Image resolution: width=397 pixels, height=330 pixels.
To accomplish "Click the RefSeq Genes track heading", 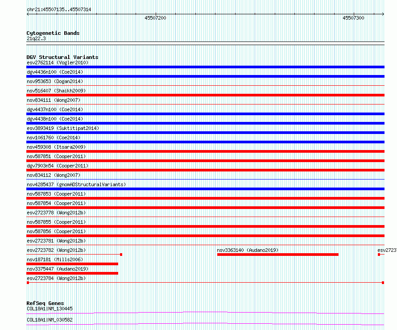I will click(x=45, y=303).
